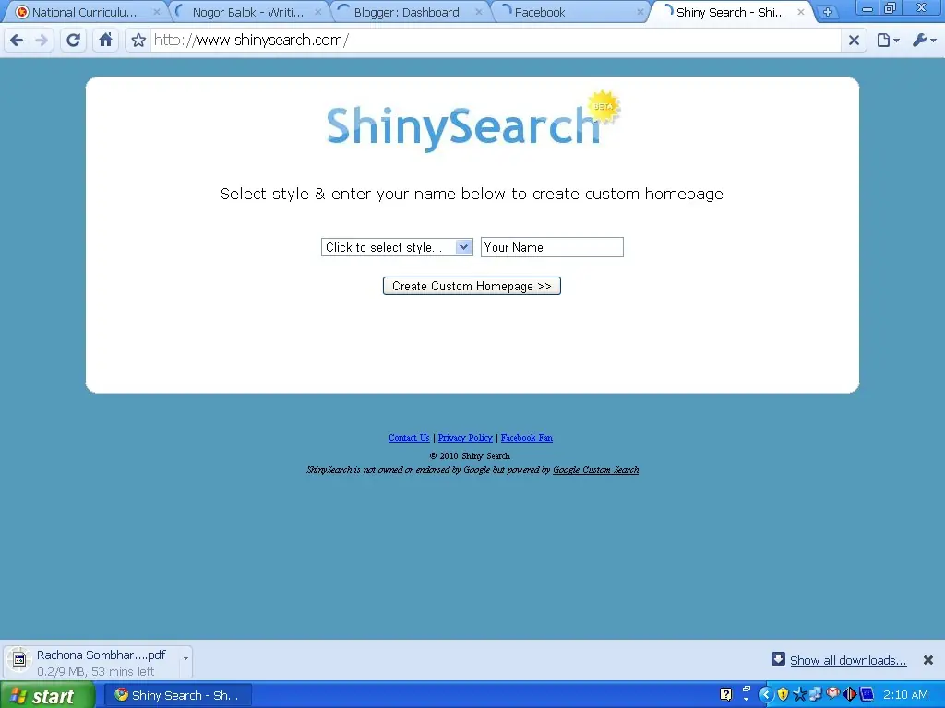This screenshot has width=945, height=708.
Task: Close the Facebook tab
Action: (x=640, y=12)
